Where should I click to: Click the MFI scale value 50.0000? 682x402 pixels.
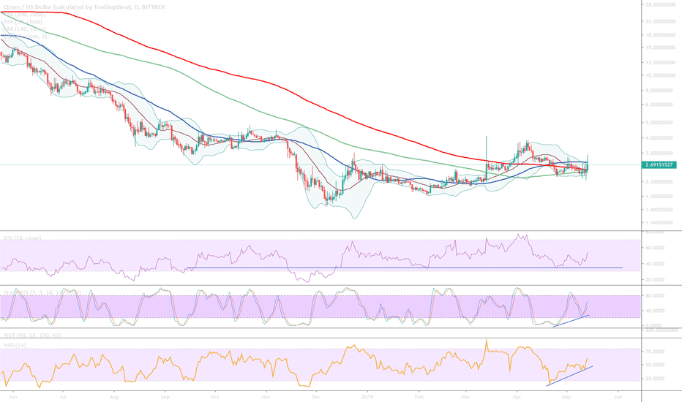[655, 365]
